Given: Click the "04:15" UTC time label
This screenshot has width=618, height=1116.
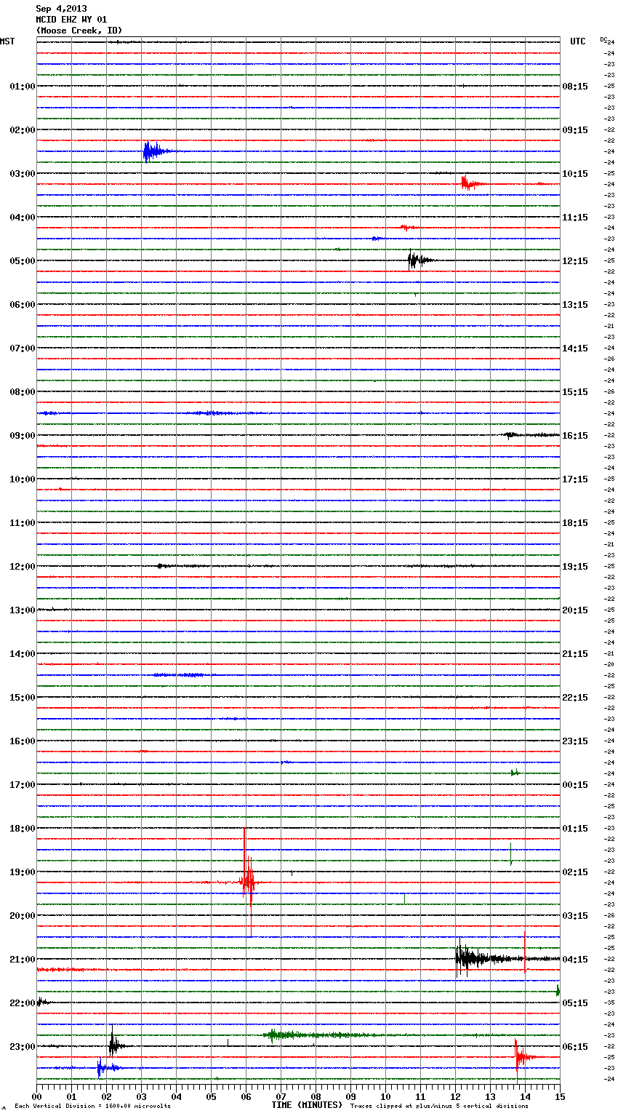Looking at the screenshot, I should (x=575, y=959).
